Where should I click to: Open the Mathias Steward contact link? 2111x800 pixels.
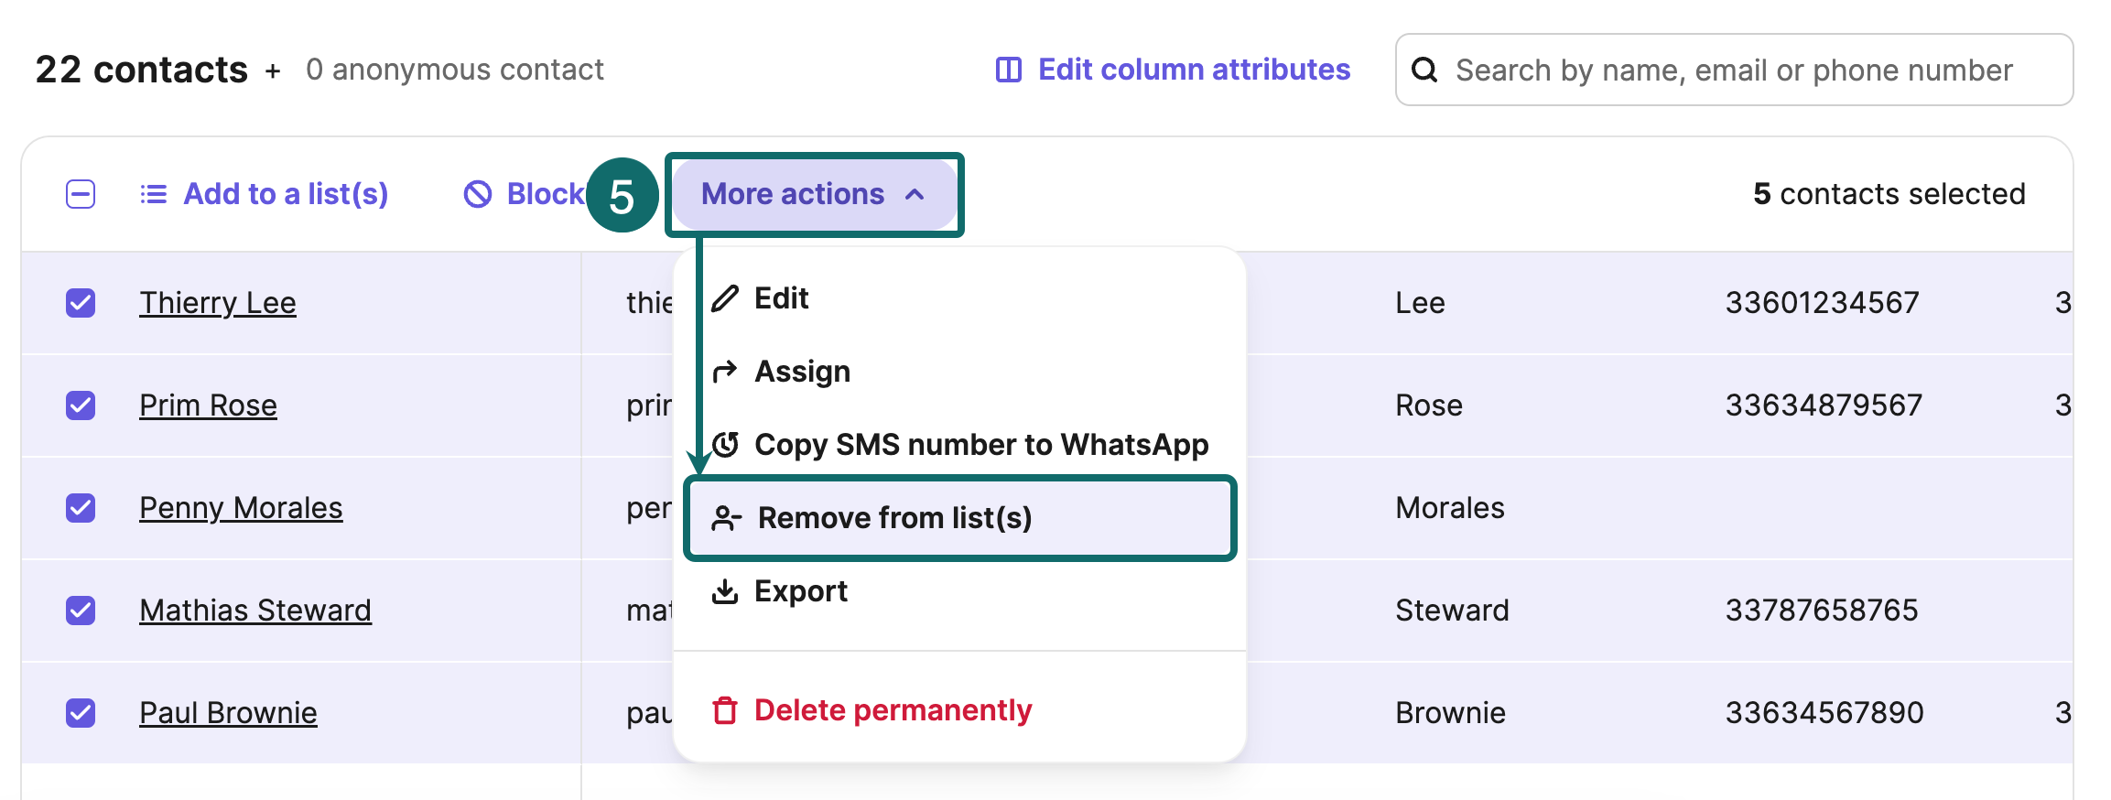tap(254, 611)
